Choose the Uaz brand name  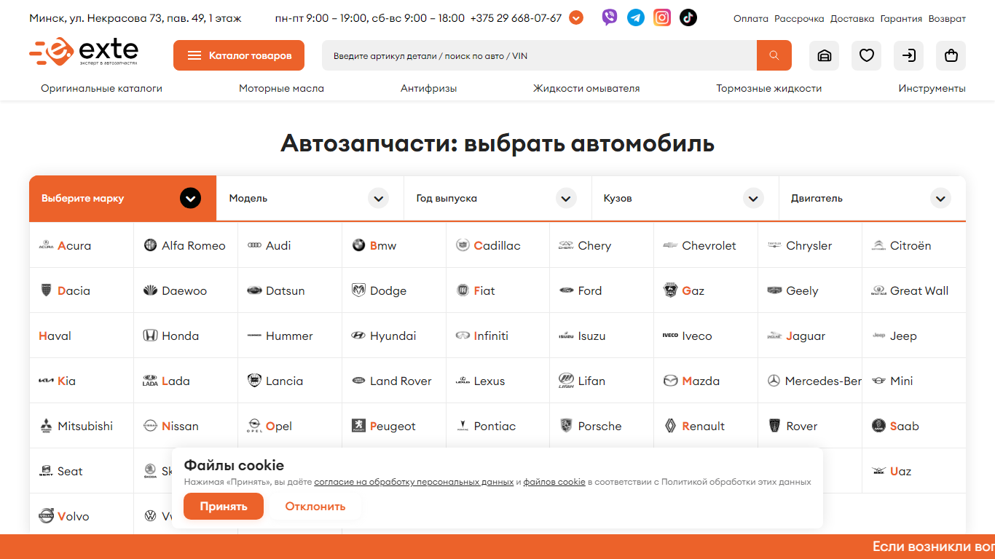click(900, 472)
